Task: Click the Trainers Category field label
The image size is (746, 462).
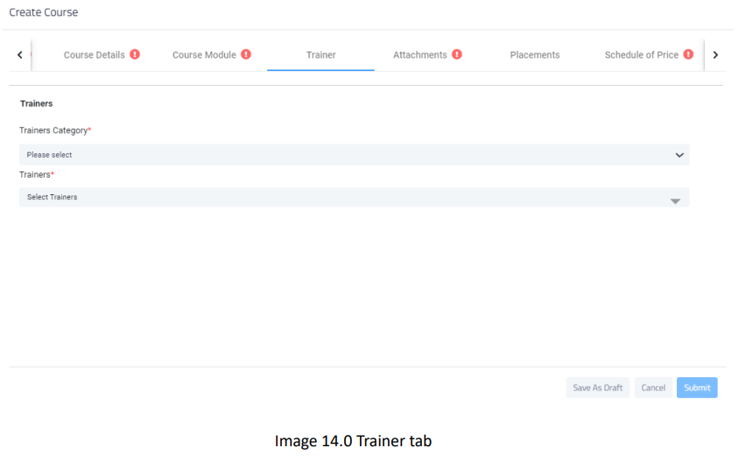Action: coord(54,130)
